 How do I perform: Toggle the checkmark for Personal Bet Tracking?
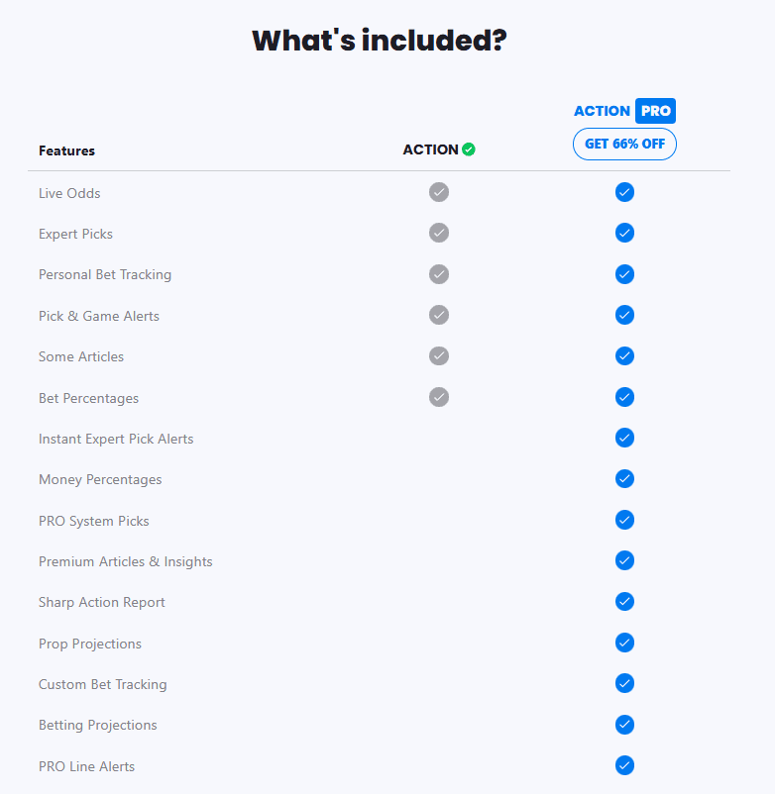(x=439, y=273)
